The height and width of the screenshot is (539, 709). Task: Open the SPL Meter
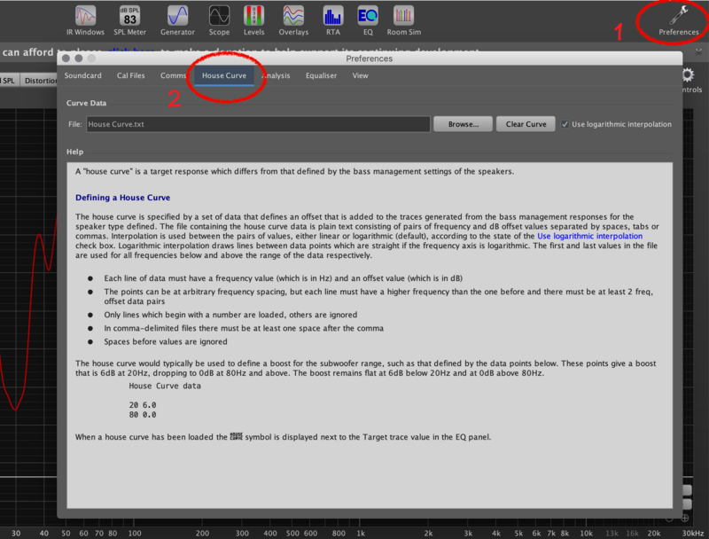point(130,18)
